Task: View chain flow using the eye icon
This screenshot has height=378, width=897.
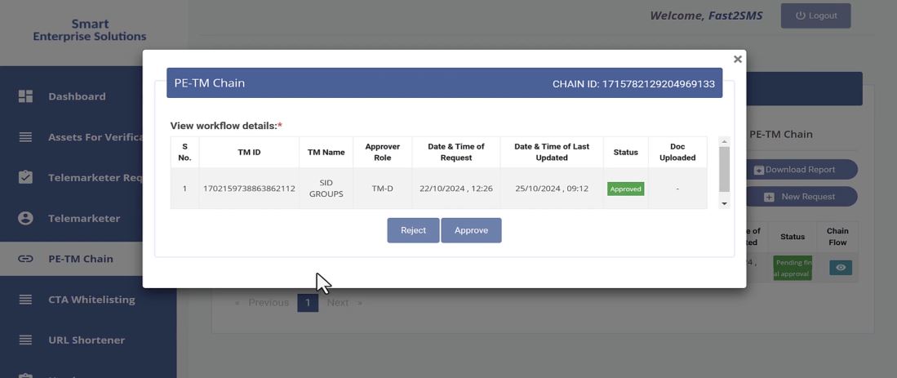Action: (840, 268)
